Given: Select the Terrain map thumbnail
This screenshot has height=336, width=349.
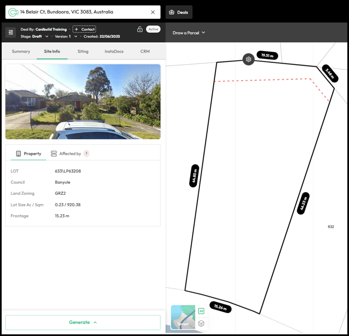Looking at the screenshot, I should 183,317.
